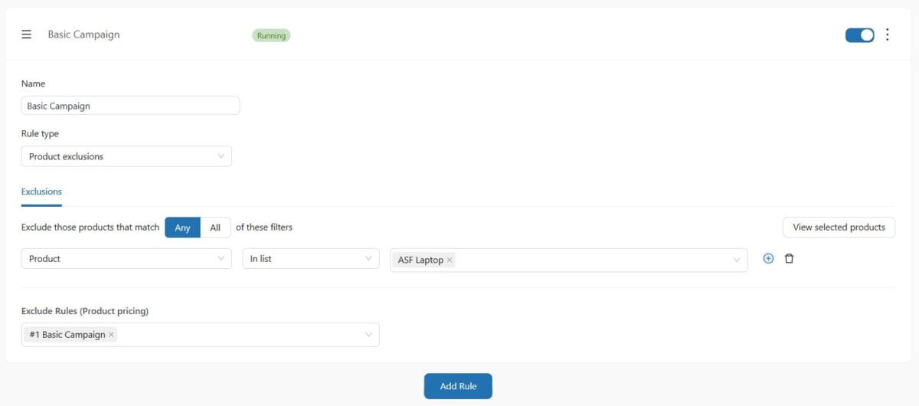The height and width of the screenshot is (406, 919).
Task: Click the Running status badge
Action: click(x=271, y=35)
